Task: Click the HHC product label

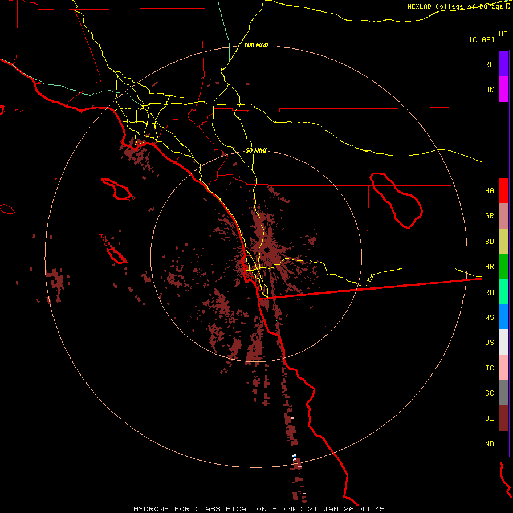Action: point(500,34)
